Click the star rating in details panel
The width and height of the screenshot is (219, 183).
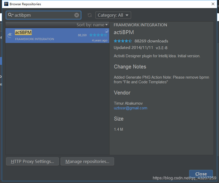tap(123, 41)
